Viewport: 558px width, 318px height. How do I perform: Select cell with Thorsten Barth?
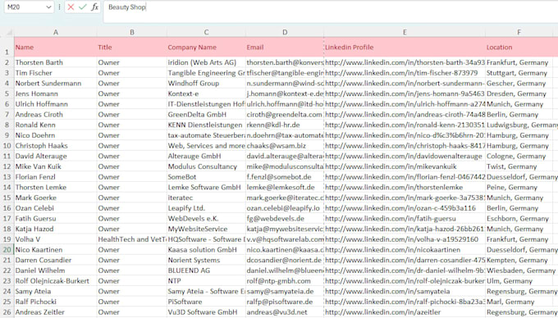point(56,62)
